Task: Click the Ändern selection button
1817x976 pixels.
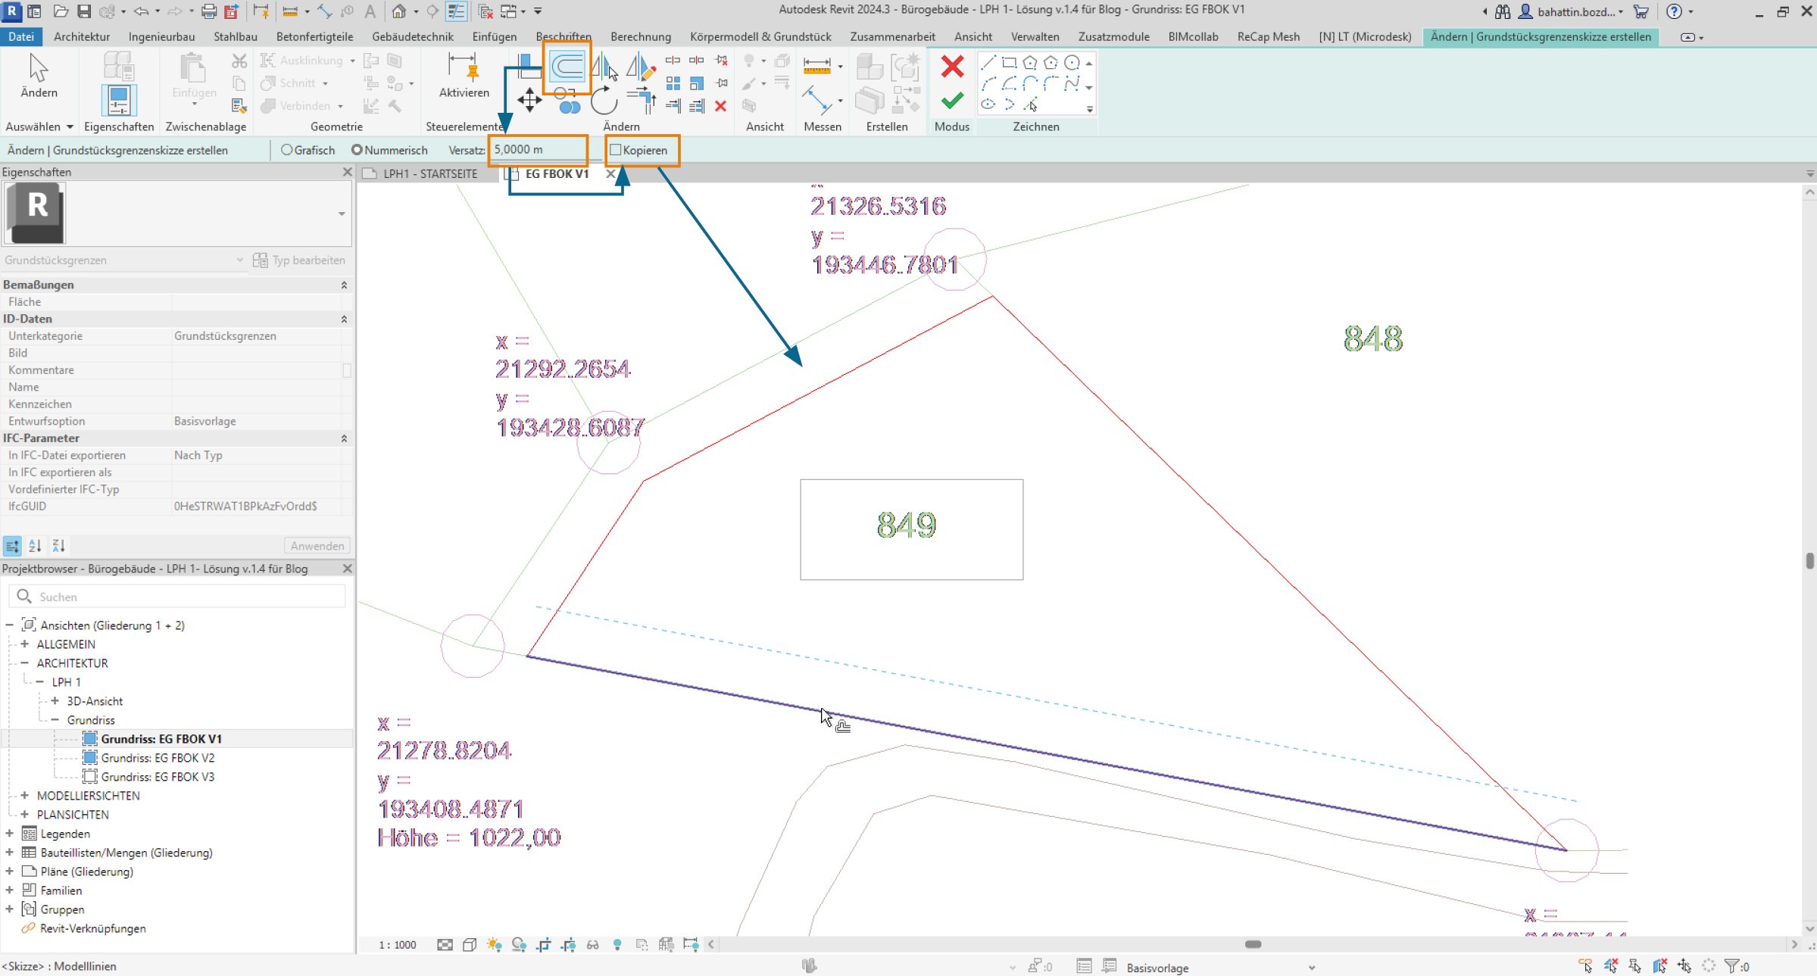Action: click(39, 75)
